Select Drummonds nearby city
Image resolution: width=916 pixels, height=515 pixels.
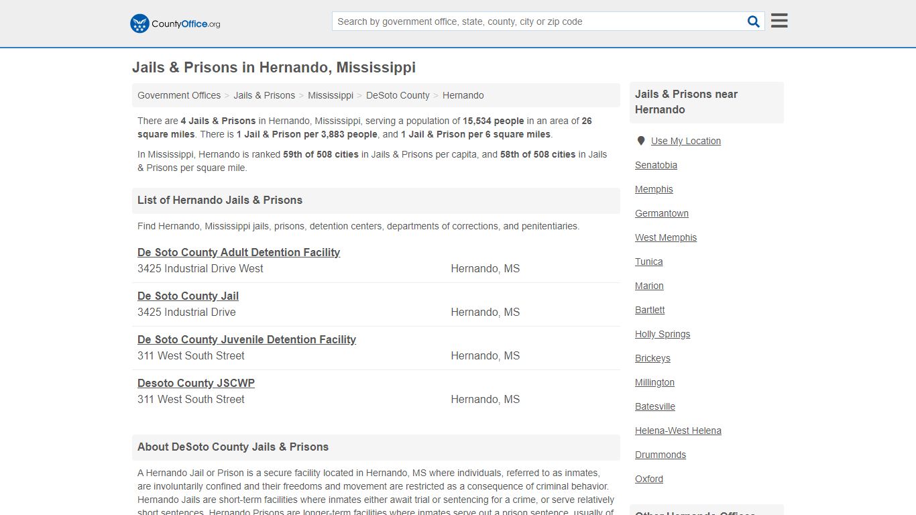click(661, 455)
